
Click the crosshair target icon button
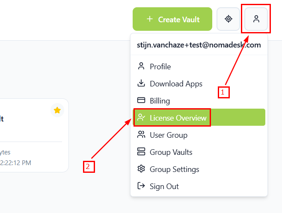(x=229, y=19)
